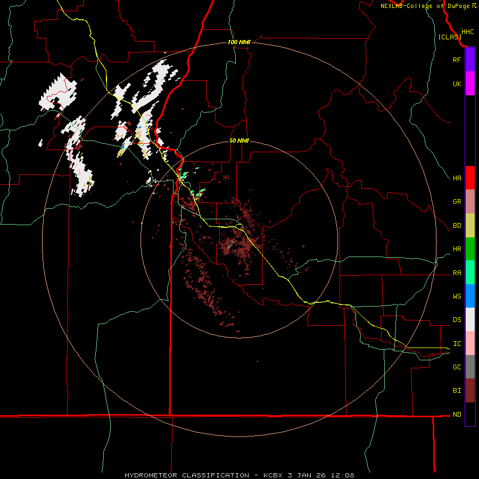Click the HYDROMETEOR CLASSIFICATION title text
The height and width of the screenshot is (479, 479).
[187, 475]
